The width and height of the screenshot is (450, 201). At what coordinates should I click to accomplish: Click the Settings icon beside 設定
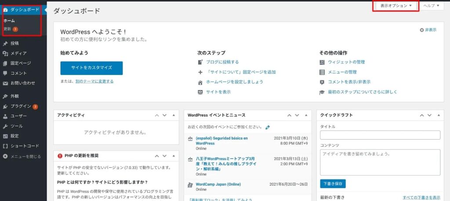[x=5, y=136]
